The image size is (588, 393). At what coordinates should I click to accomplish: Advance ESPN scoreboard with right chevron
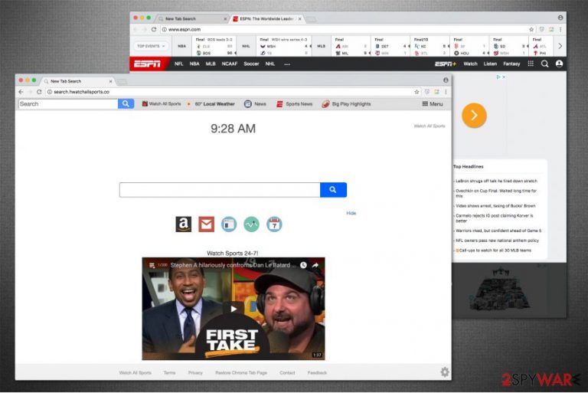[x=560, y=46]
